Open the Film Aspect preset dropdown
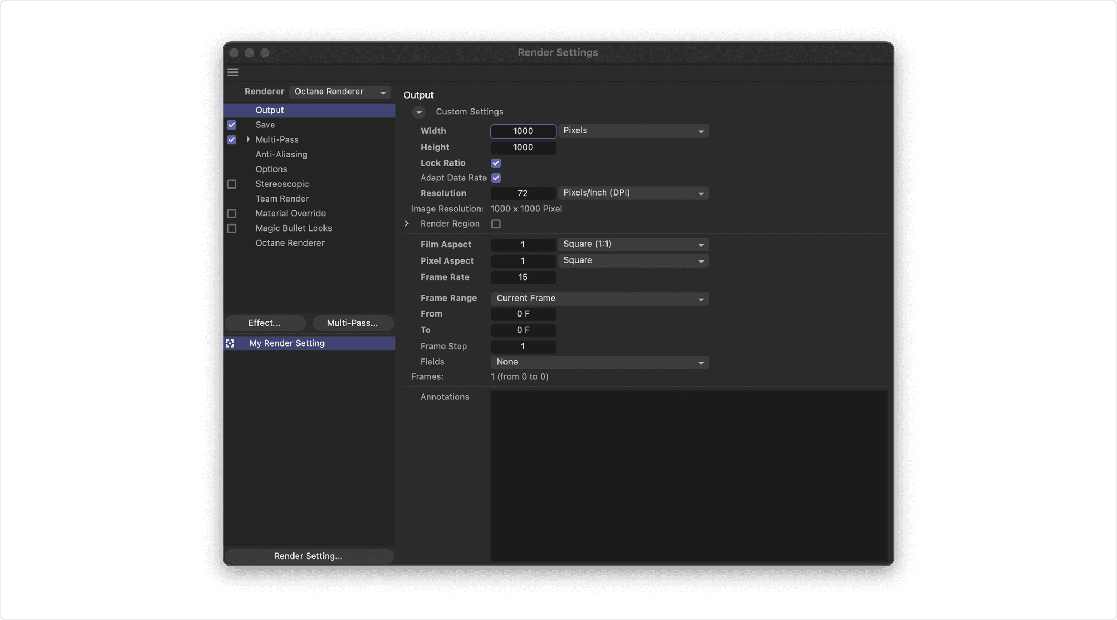 (633, 245)
